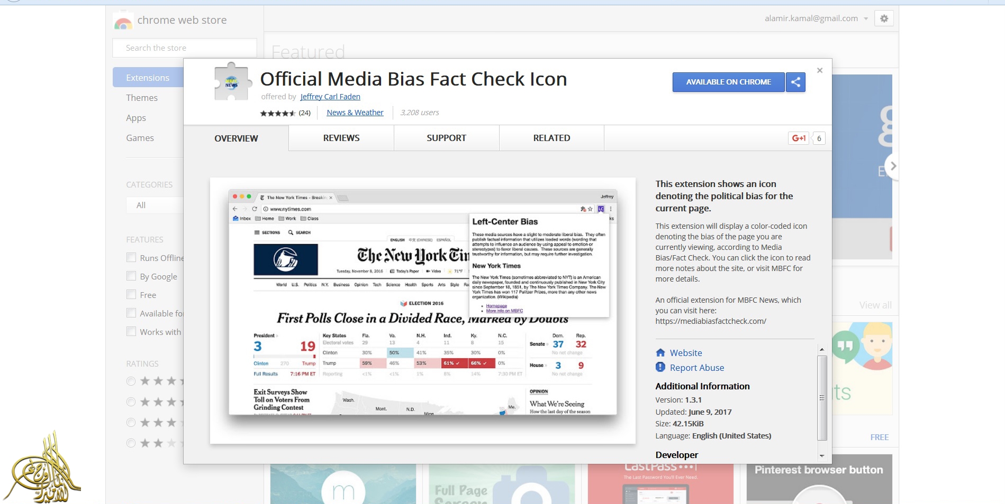Toggle the Available for checkbox
This screenshot has height=504, width=1005.
pyautogui.click(x=131, y=313)
